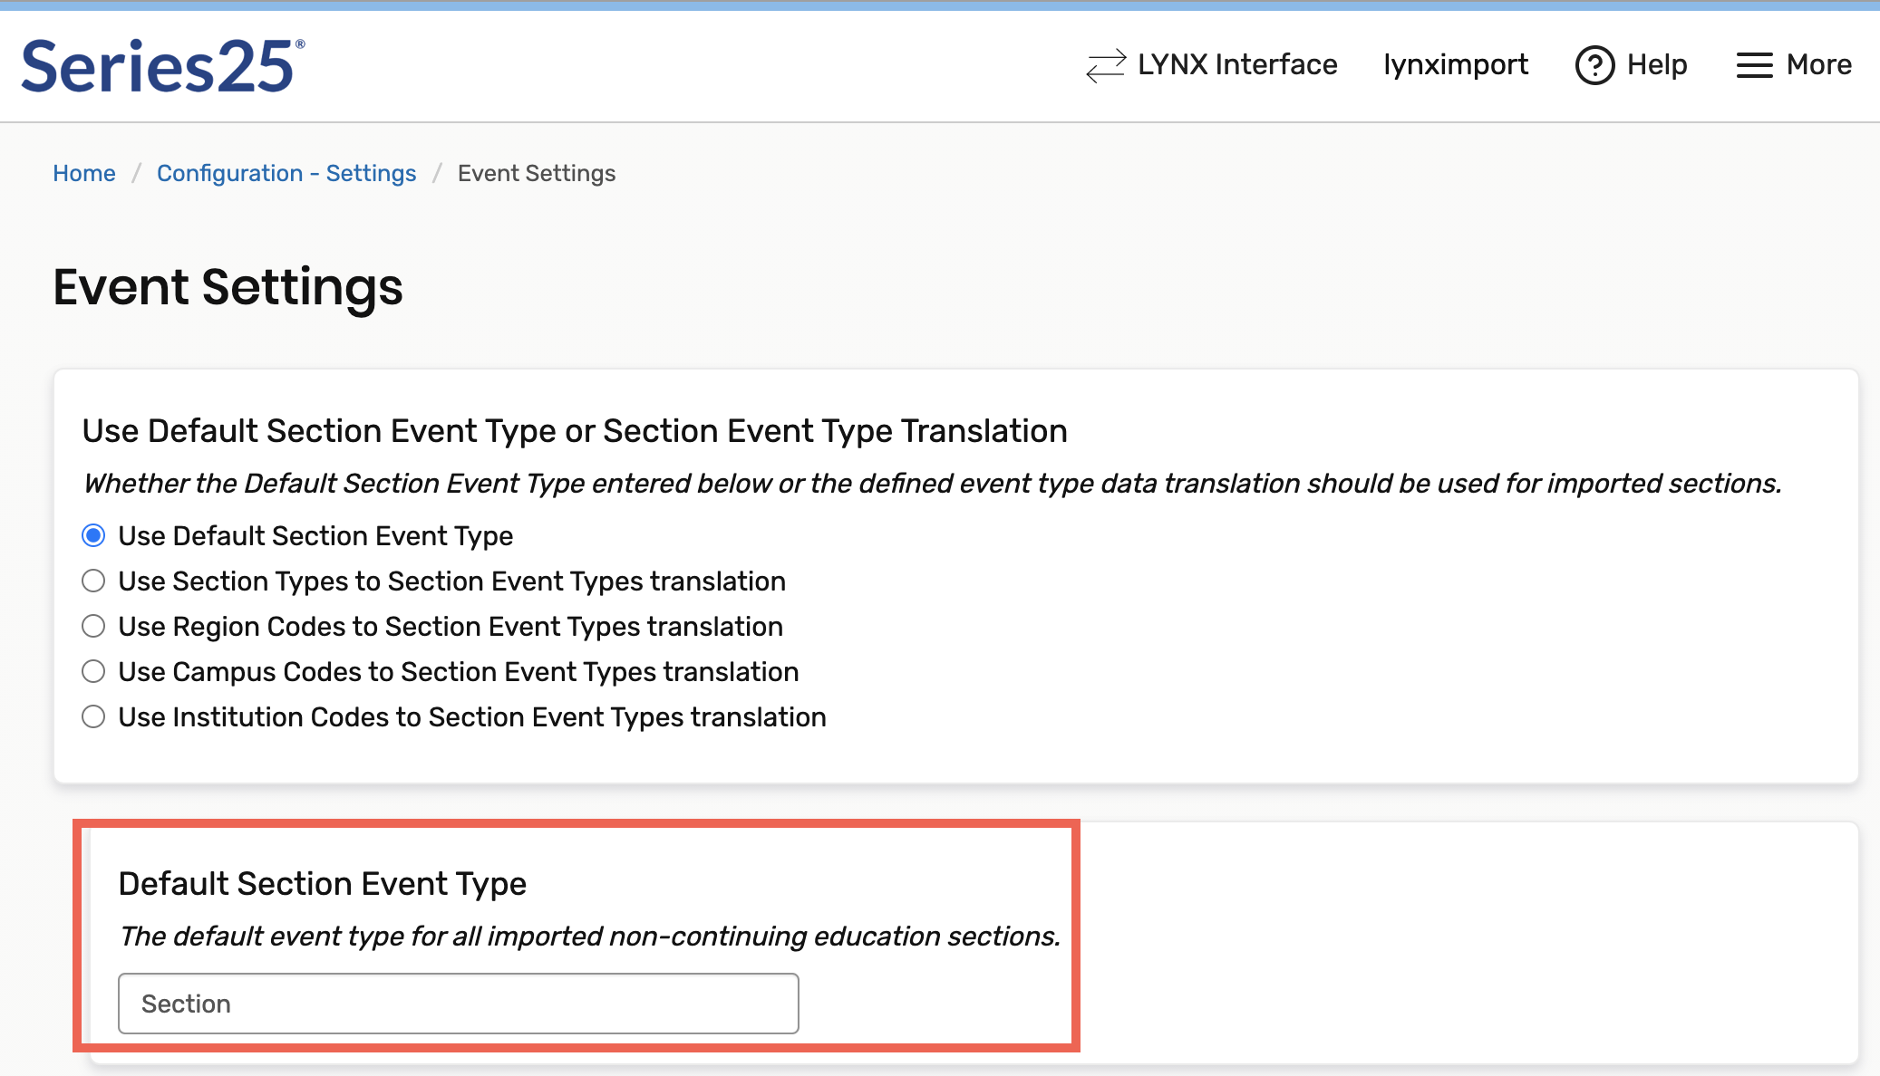Select Use Default Section Event Type radio
This screenshot has width=1880, height=1076.
pyautogui.click(x=93, y=536)
